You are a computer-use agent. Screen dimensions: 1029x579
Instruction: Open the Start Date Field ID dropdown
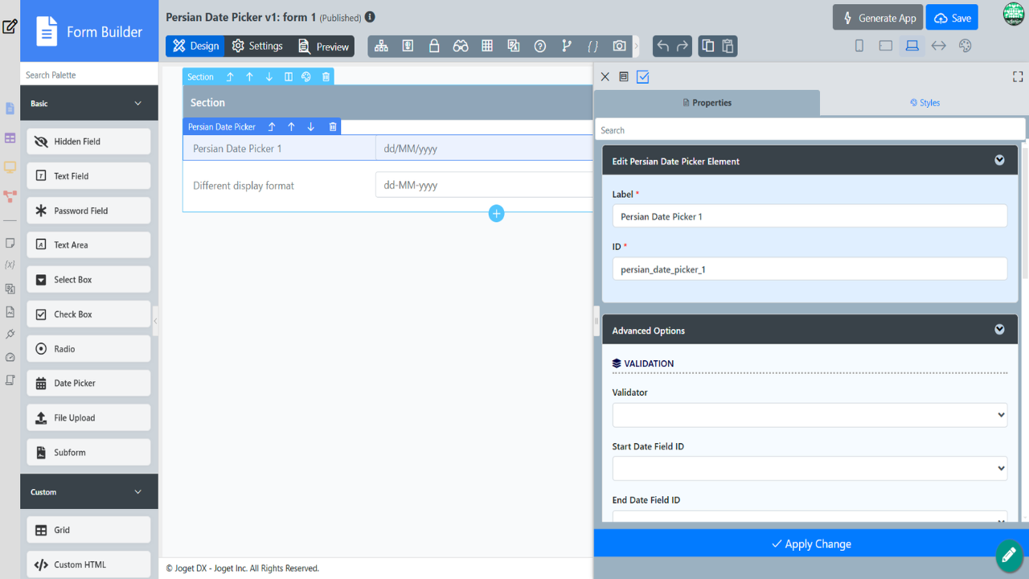pos(810,468)
